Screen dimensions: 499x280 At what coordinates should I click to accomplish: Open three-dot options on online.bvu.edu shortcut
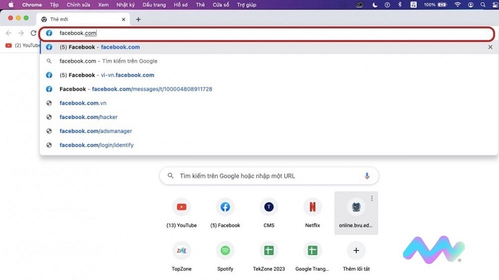[372, 198]
